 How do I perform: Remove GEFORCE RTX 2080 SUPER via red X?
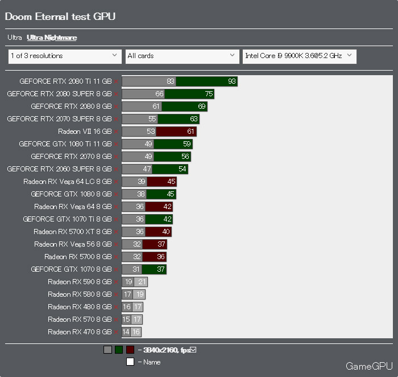click(116, 94)
